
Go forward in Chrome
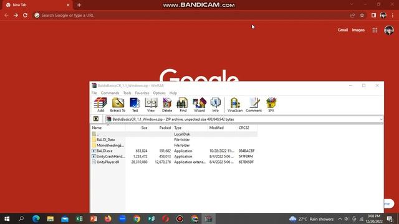click(x=16, y=15)
